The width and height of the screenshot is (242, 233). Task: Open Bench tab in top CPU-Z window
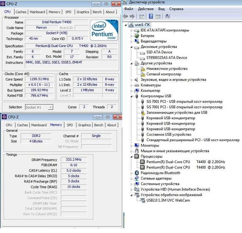(x=97, y=12)
